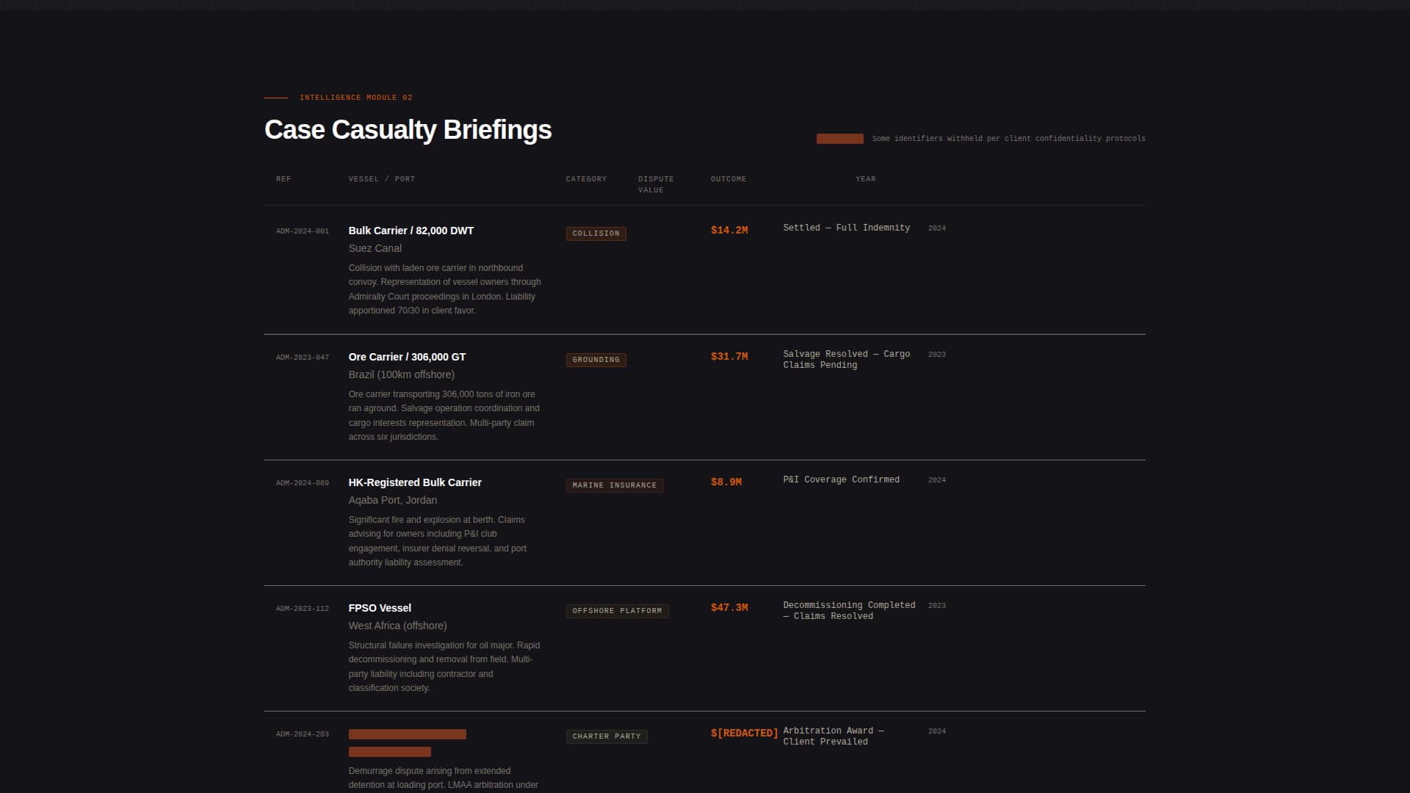The image size is (1410, 793).
Task: Sort the table by the REF column
Action: [283, 178]
